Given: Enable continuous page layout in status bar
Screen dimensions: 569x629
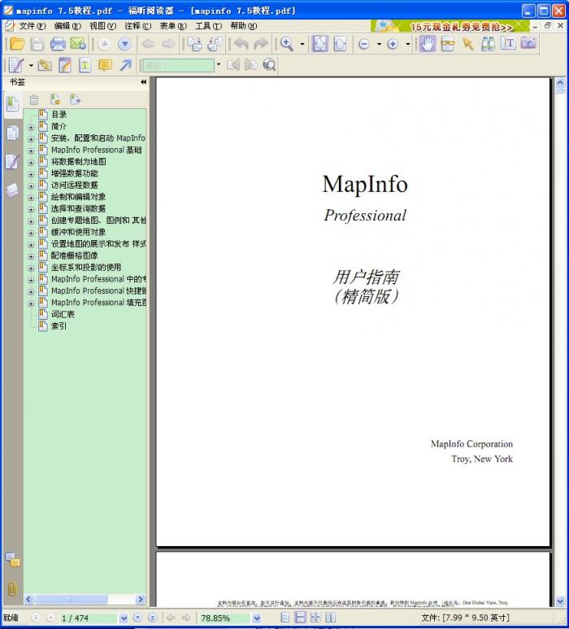Looking at the screenshot, I should click(300, 618).
